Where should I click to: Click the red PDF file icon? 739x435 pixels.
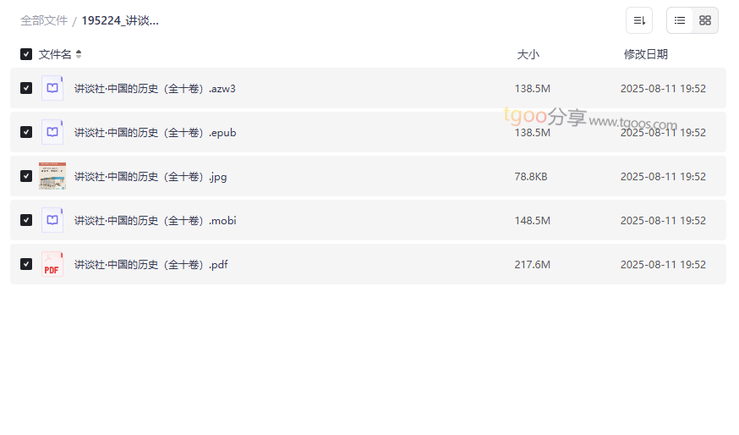pyautogui.click(x=52, y=264)
